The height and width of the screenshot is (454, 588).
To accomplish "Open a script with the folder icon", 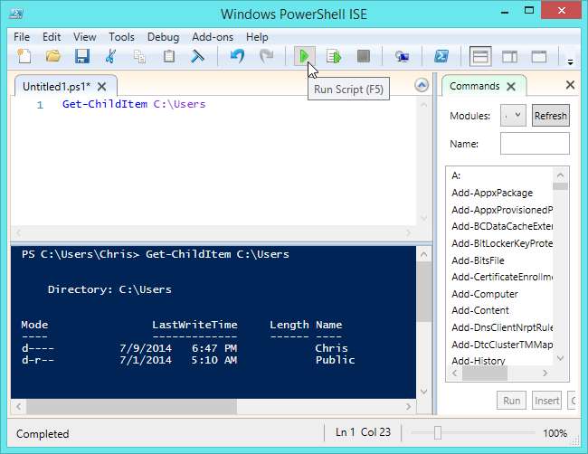I will pyautogui.click(x=52, y=56).
